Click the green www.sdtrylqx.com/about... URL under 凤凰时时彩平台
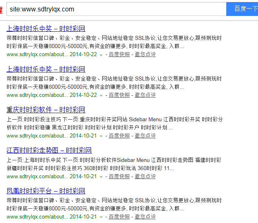 click(x=37, y=217)
